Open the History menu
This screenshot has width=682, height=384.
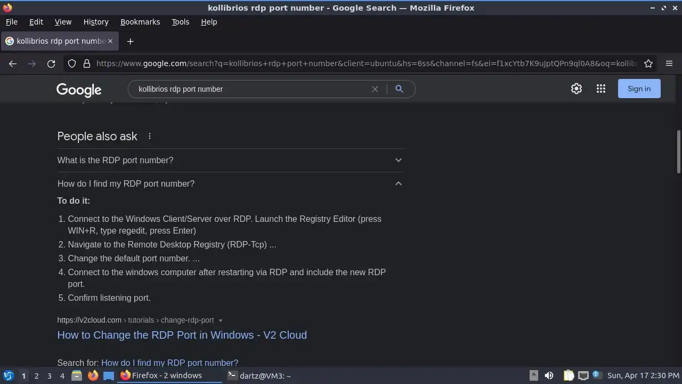[96, 22]
